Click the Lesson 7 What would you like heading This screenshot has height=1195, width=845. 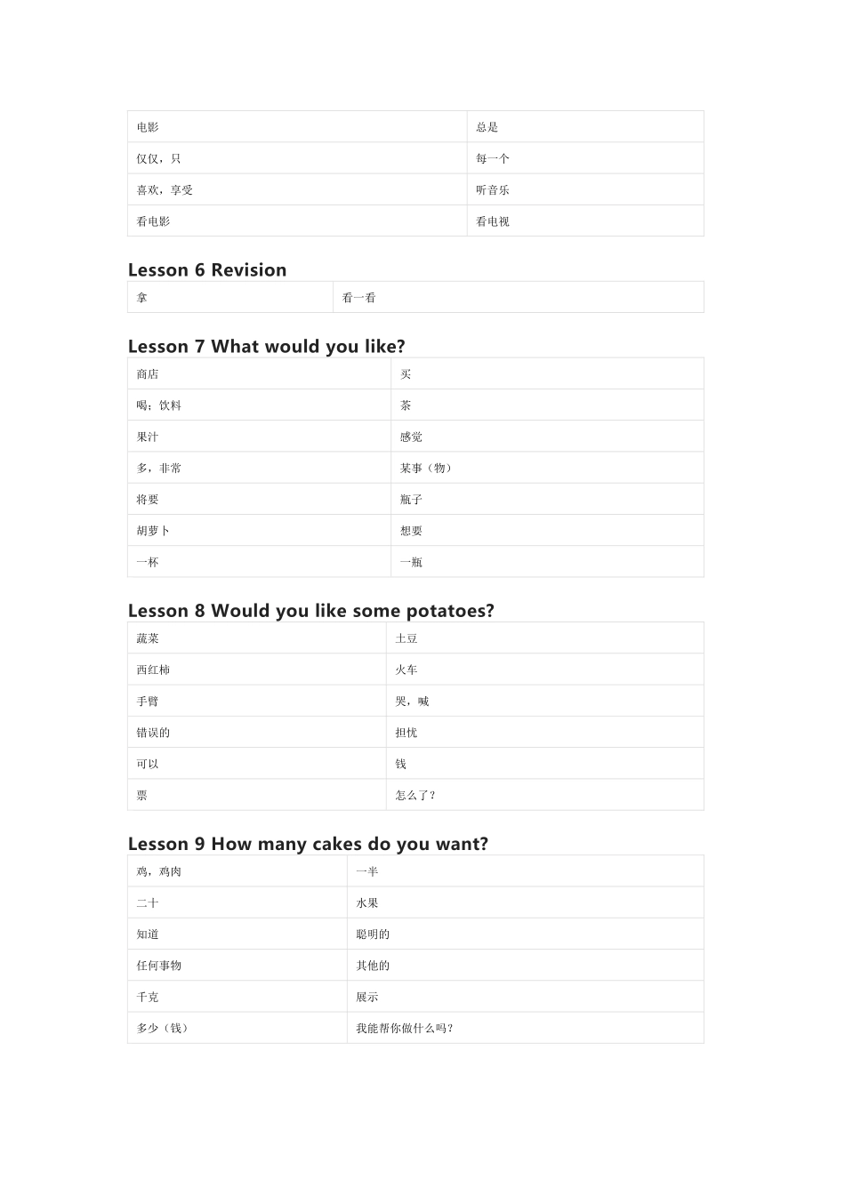[x=266, y=347]
